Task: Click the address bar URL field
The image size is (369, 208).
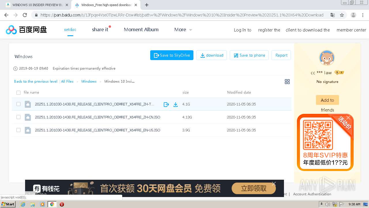Action: coord(182,15)
